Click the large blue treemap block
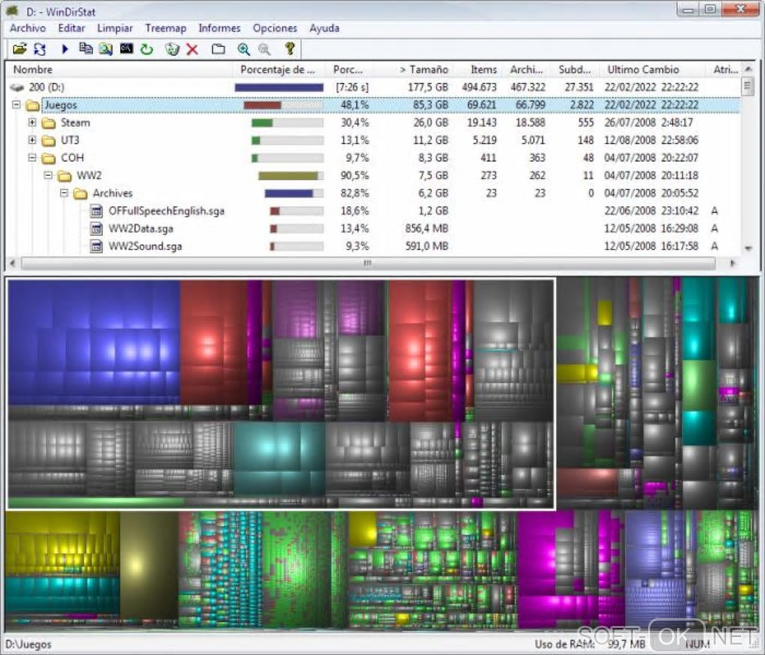Viewport: 765px width, 655px height. point(94,341)
